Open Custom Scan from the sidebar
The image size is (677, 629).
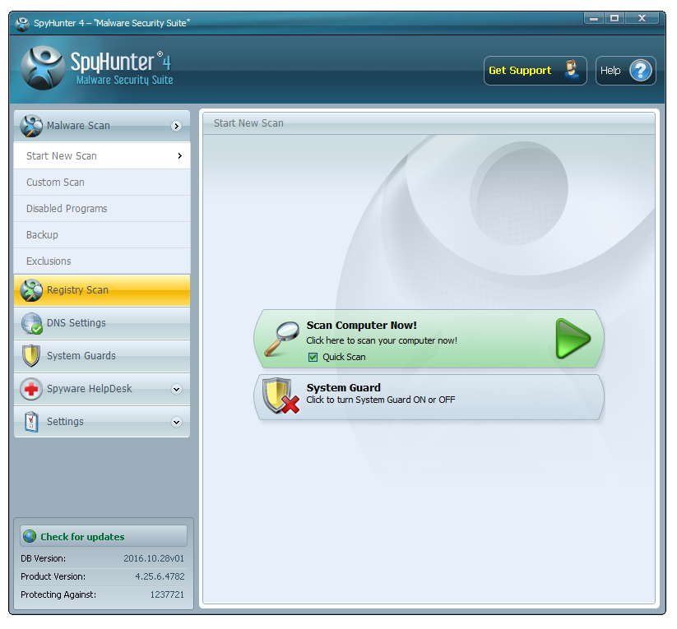point(102,183)
